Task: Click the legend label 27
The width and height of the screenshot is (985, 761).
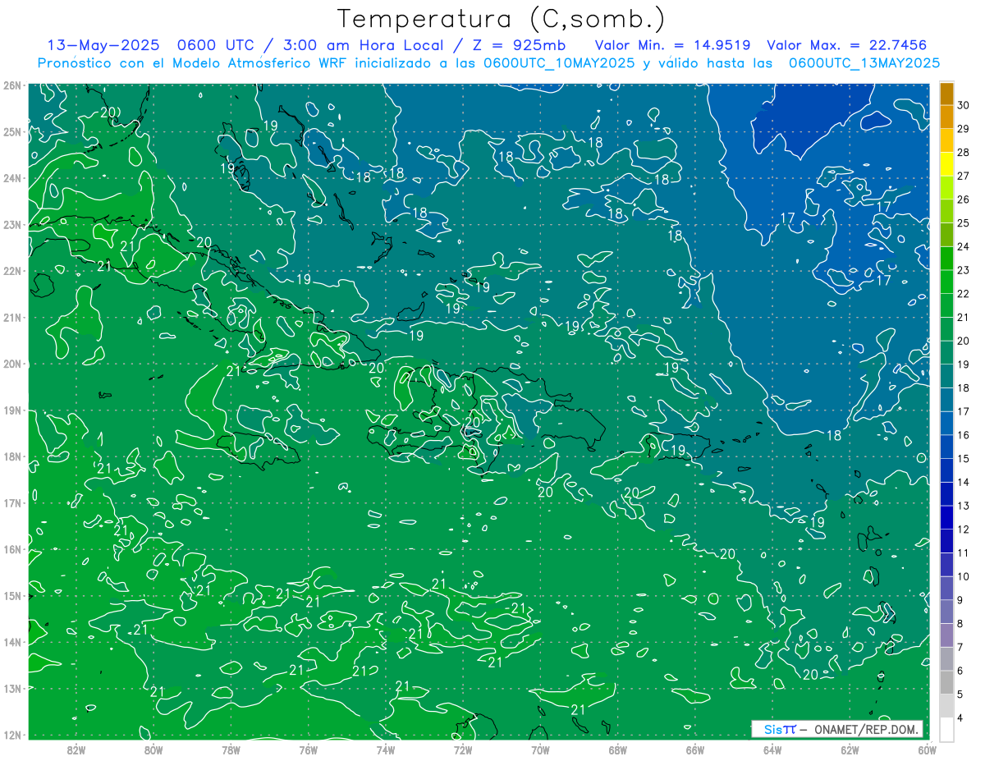Action: [964, 176]
